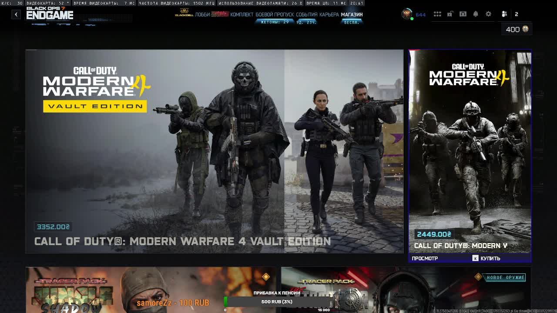Open the party members icon
The image size is (557, 313).
(504, 14)
